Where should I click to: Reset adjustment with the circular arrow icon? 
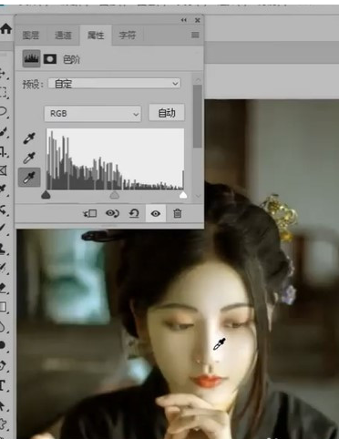tap(134, 213)
